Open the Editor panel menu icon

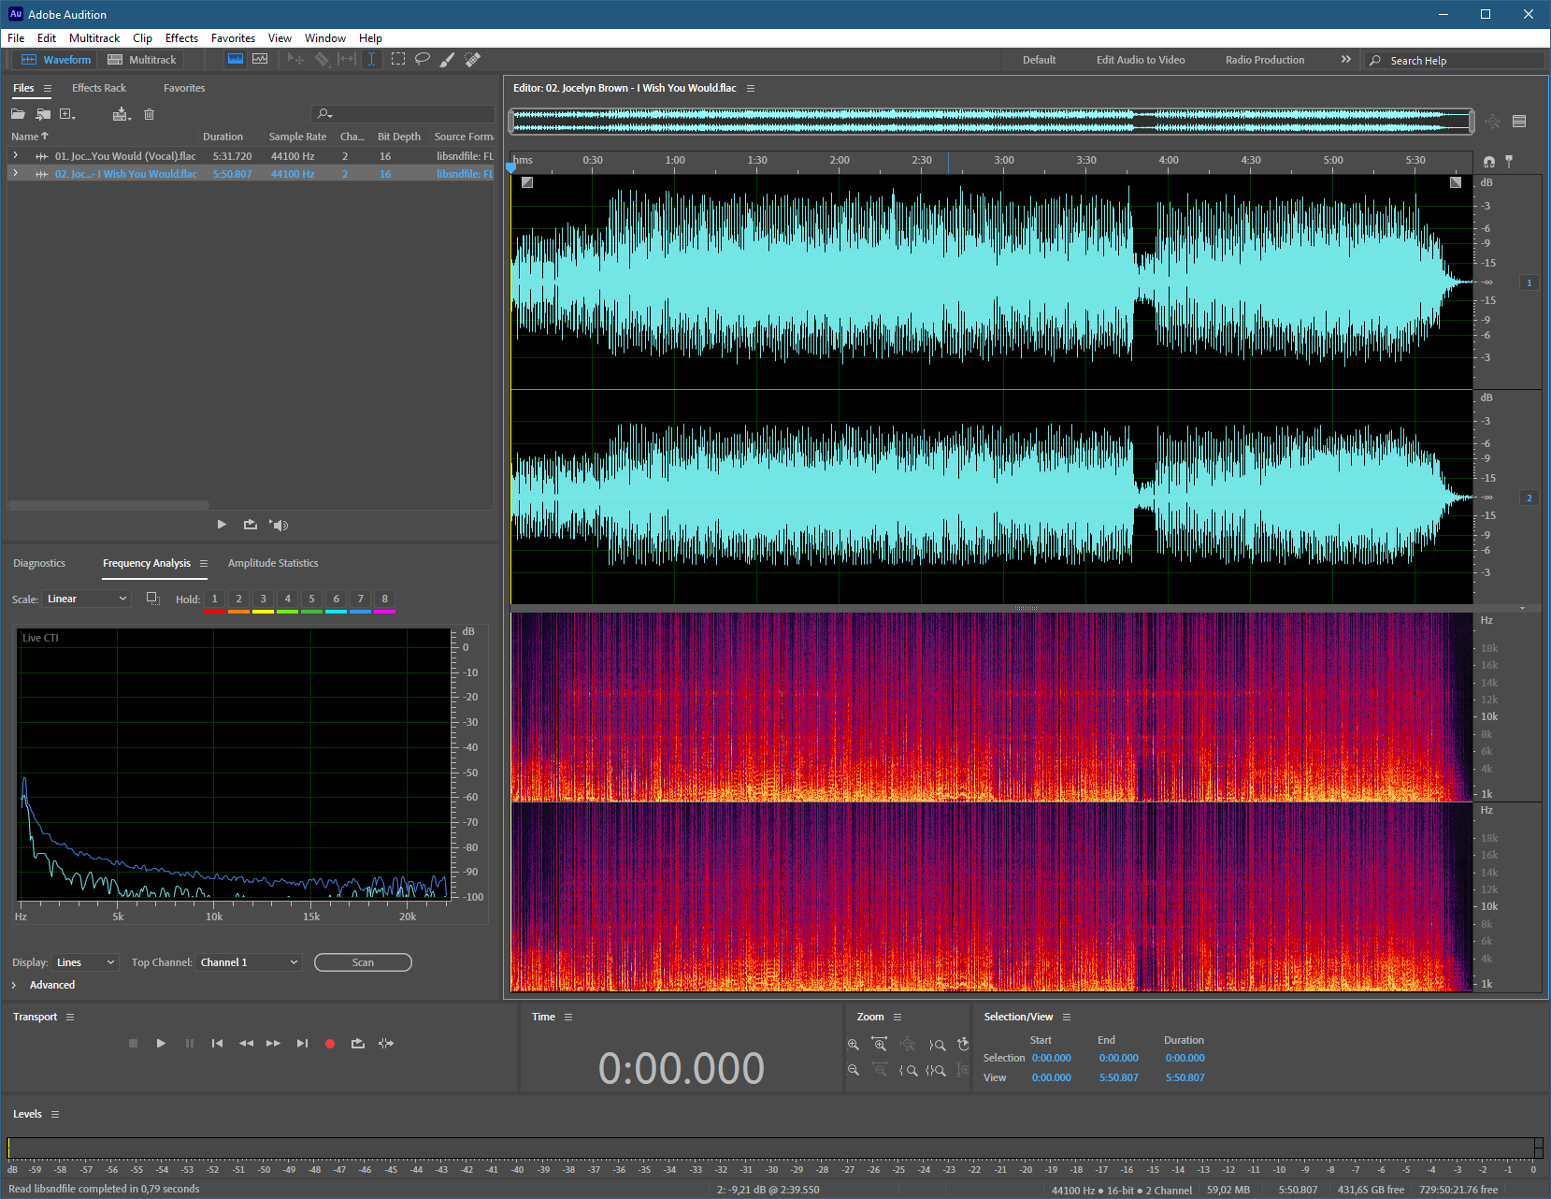point(750,88)
